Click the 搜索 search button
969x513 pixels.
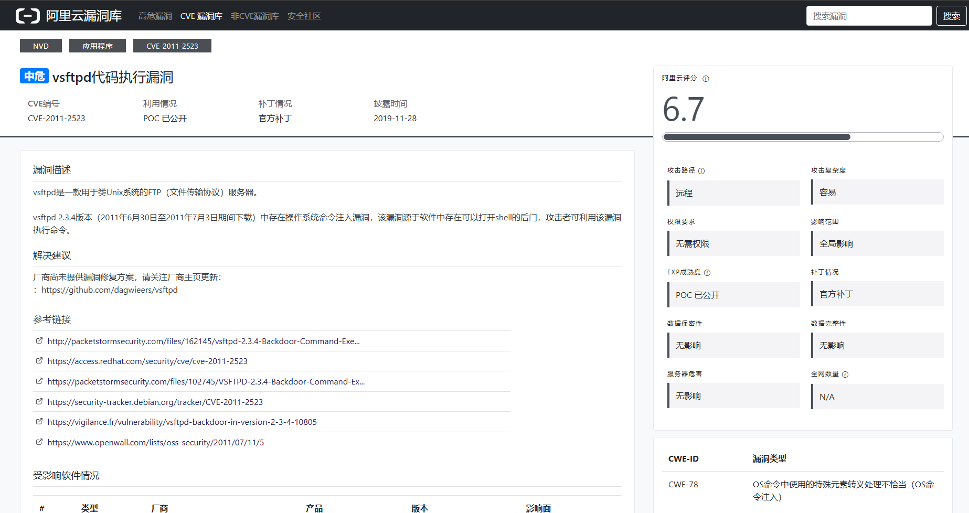pyautogui.click(x=952, y=16)
